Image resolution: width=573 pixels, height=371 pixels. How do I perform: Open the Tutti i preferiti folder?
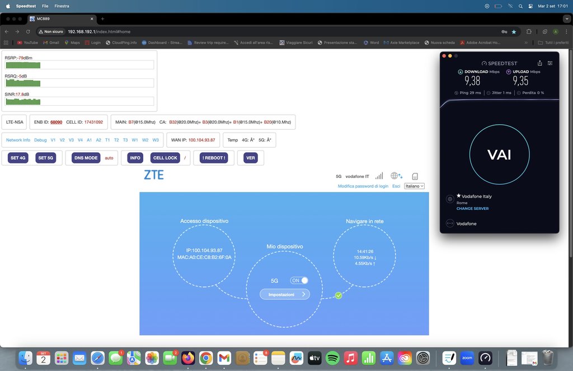coord(553,43)
